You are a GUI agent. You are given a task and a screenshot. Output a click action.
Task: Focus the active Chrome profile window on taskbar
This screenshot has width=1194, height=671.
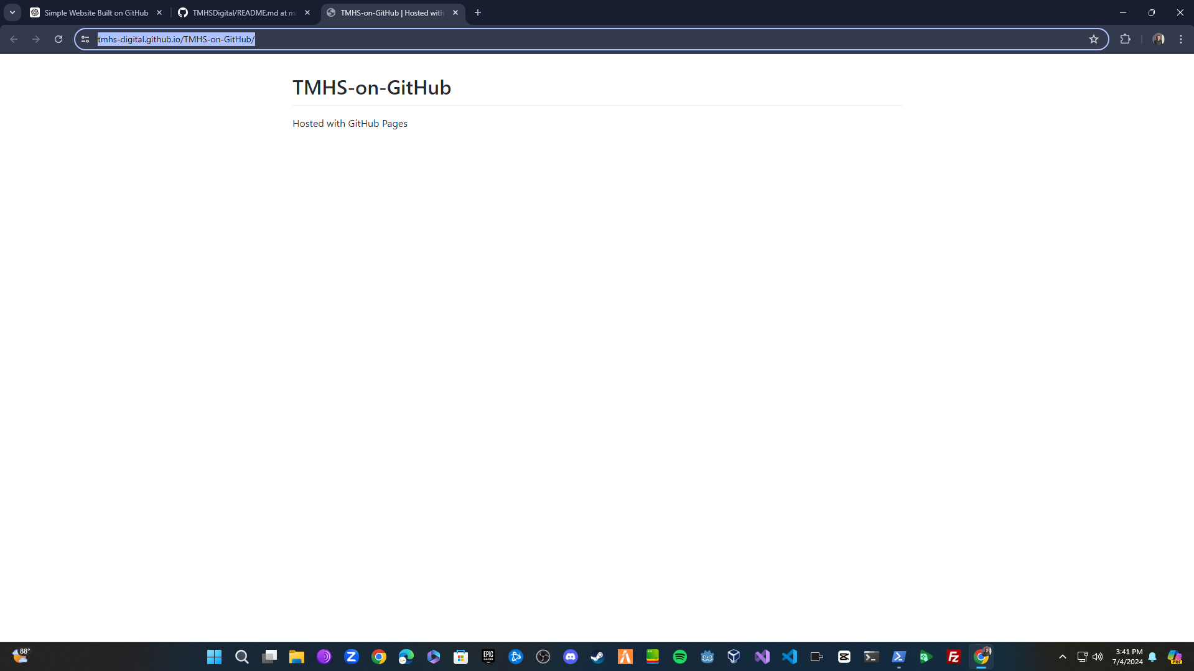click(981, 657)
